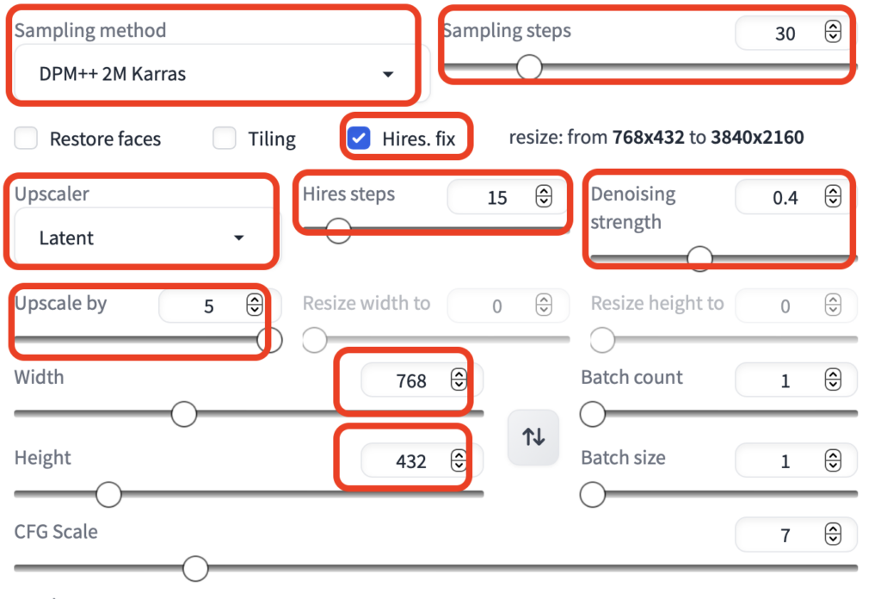Click the Sampling method dropdown arrow
This screenshot has height=599, width=881.
click(x=388, y=74)
